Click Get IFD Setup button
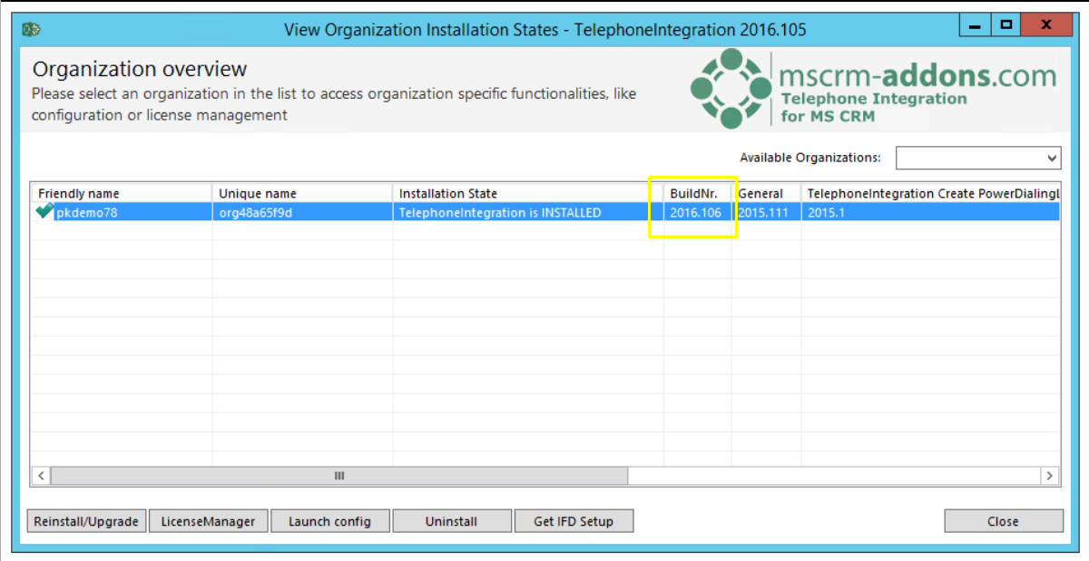Screen dimensions: 1089x561 (574, 521)
